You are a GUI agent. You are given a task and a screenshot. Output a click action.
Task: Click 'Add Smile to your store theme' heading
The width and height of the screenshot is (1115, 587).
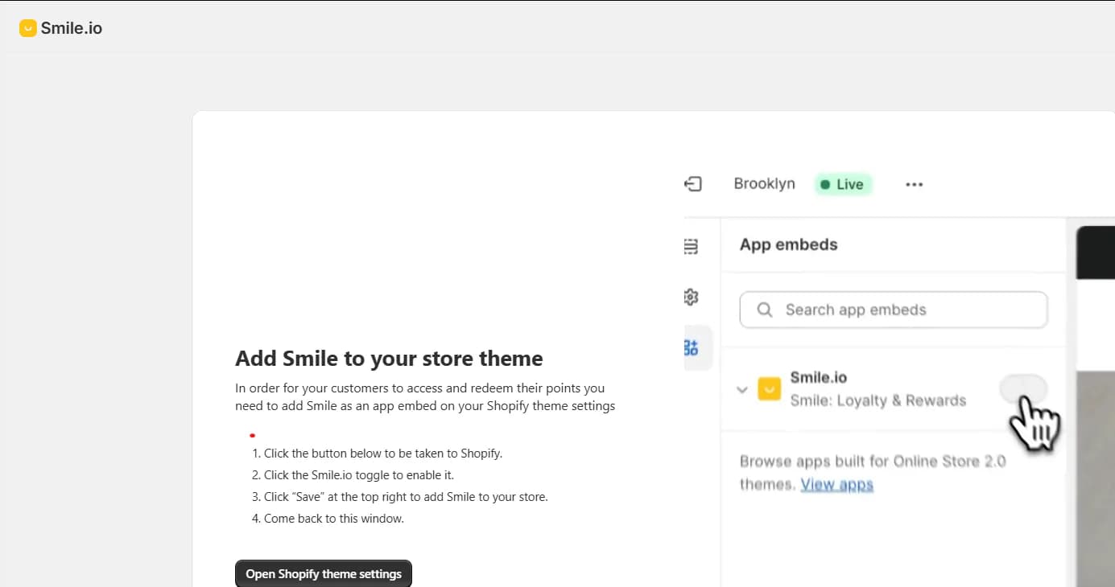(389, 358)
